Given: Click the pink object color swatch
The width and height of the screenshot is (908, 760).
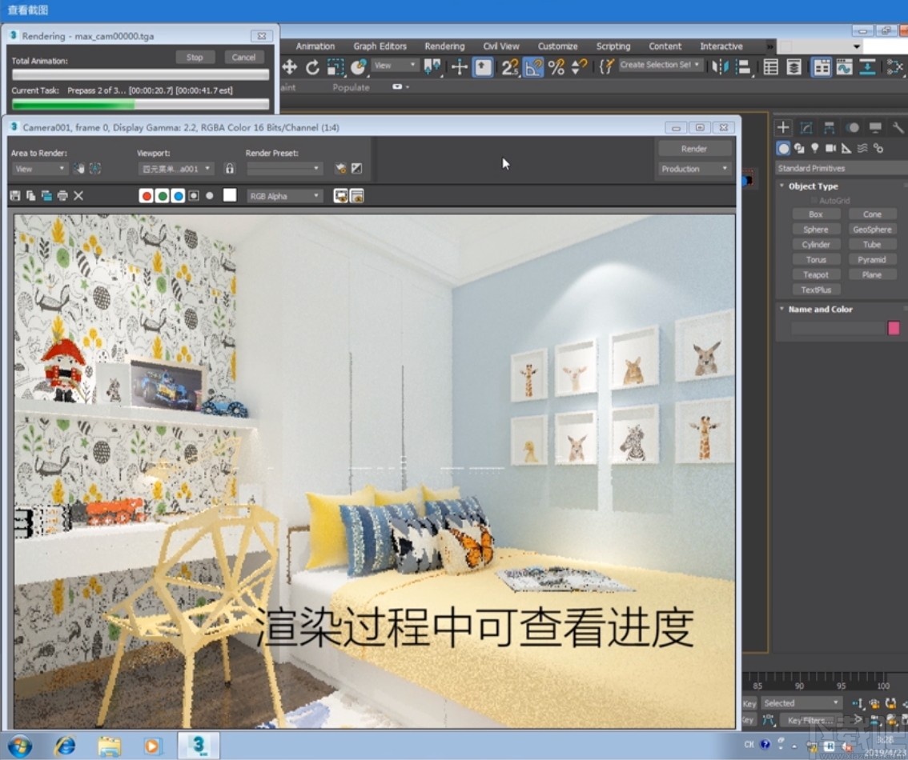Looking at the screenshot, I should (894, 328).
